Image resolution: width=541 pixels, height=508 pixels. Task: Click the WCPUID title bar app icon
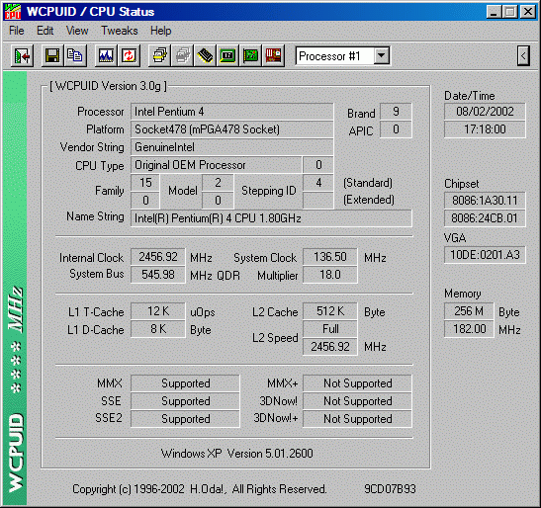point(13,12)
